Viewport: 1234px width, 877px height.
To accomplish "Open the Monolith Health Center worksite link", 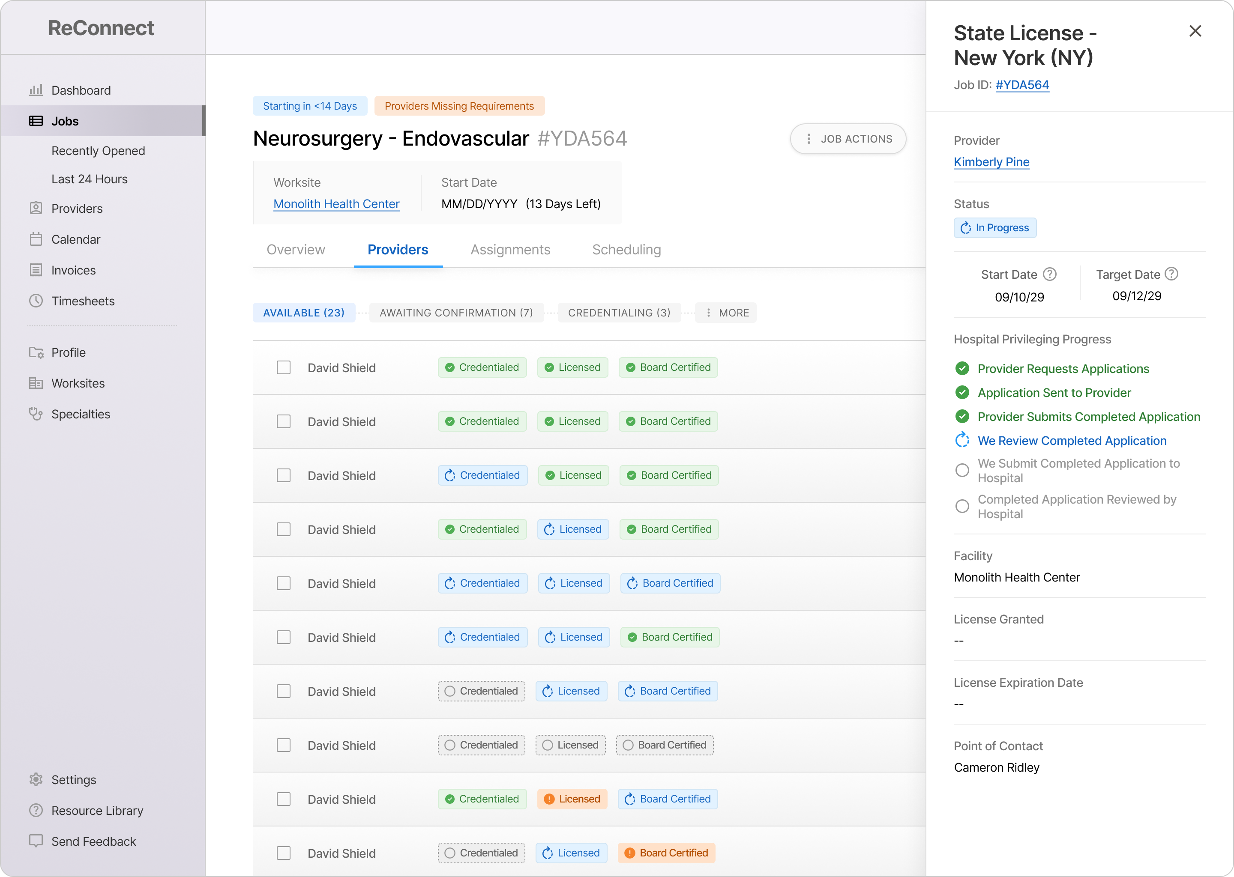I will coord(336,204).
